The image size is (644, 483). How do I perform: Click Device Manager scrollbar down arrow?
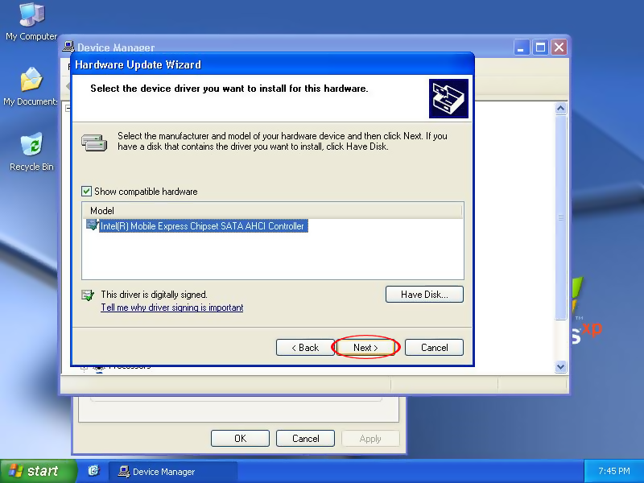pos(560,366)
